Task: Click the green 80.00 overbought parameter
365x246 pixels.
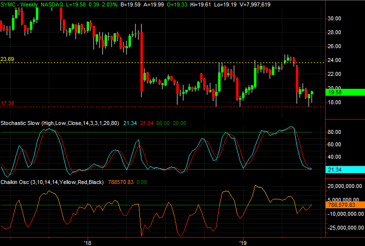Action: click(163, 123)
